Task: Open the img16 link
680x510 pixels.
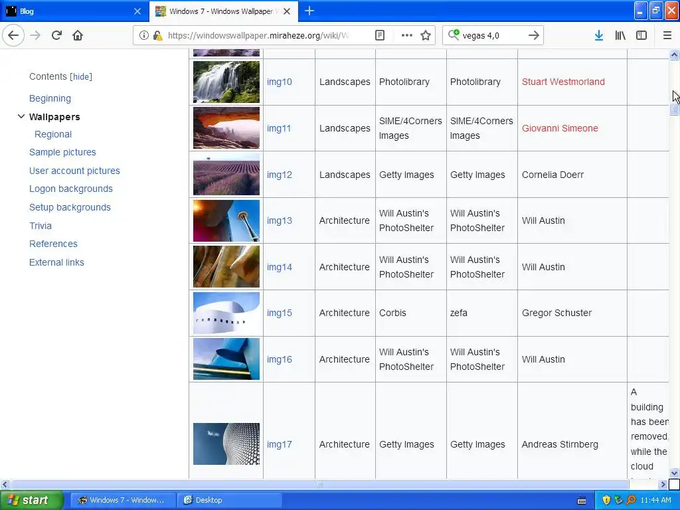Action: (280, 359)
